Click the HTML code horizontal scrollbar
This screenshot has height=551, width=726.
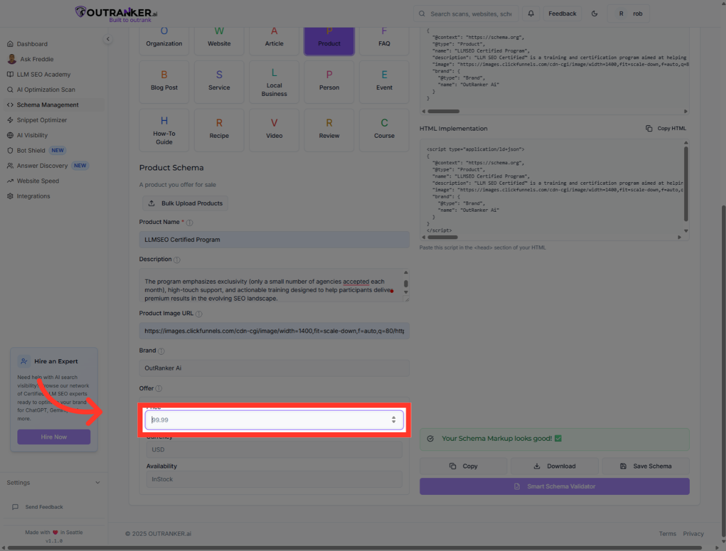pyautogui.click(x=443, y=237)
